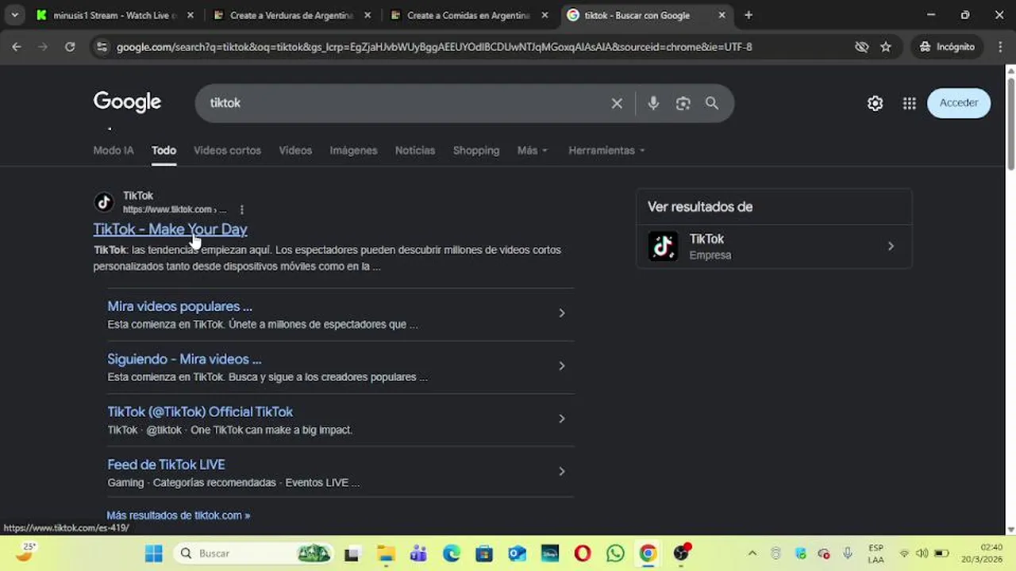Expand Mira videos populares result chevron
The image size is (1016, 571).
click(561, 313)
